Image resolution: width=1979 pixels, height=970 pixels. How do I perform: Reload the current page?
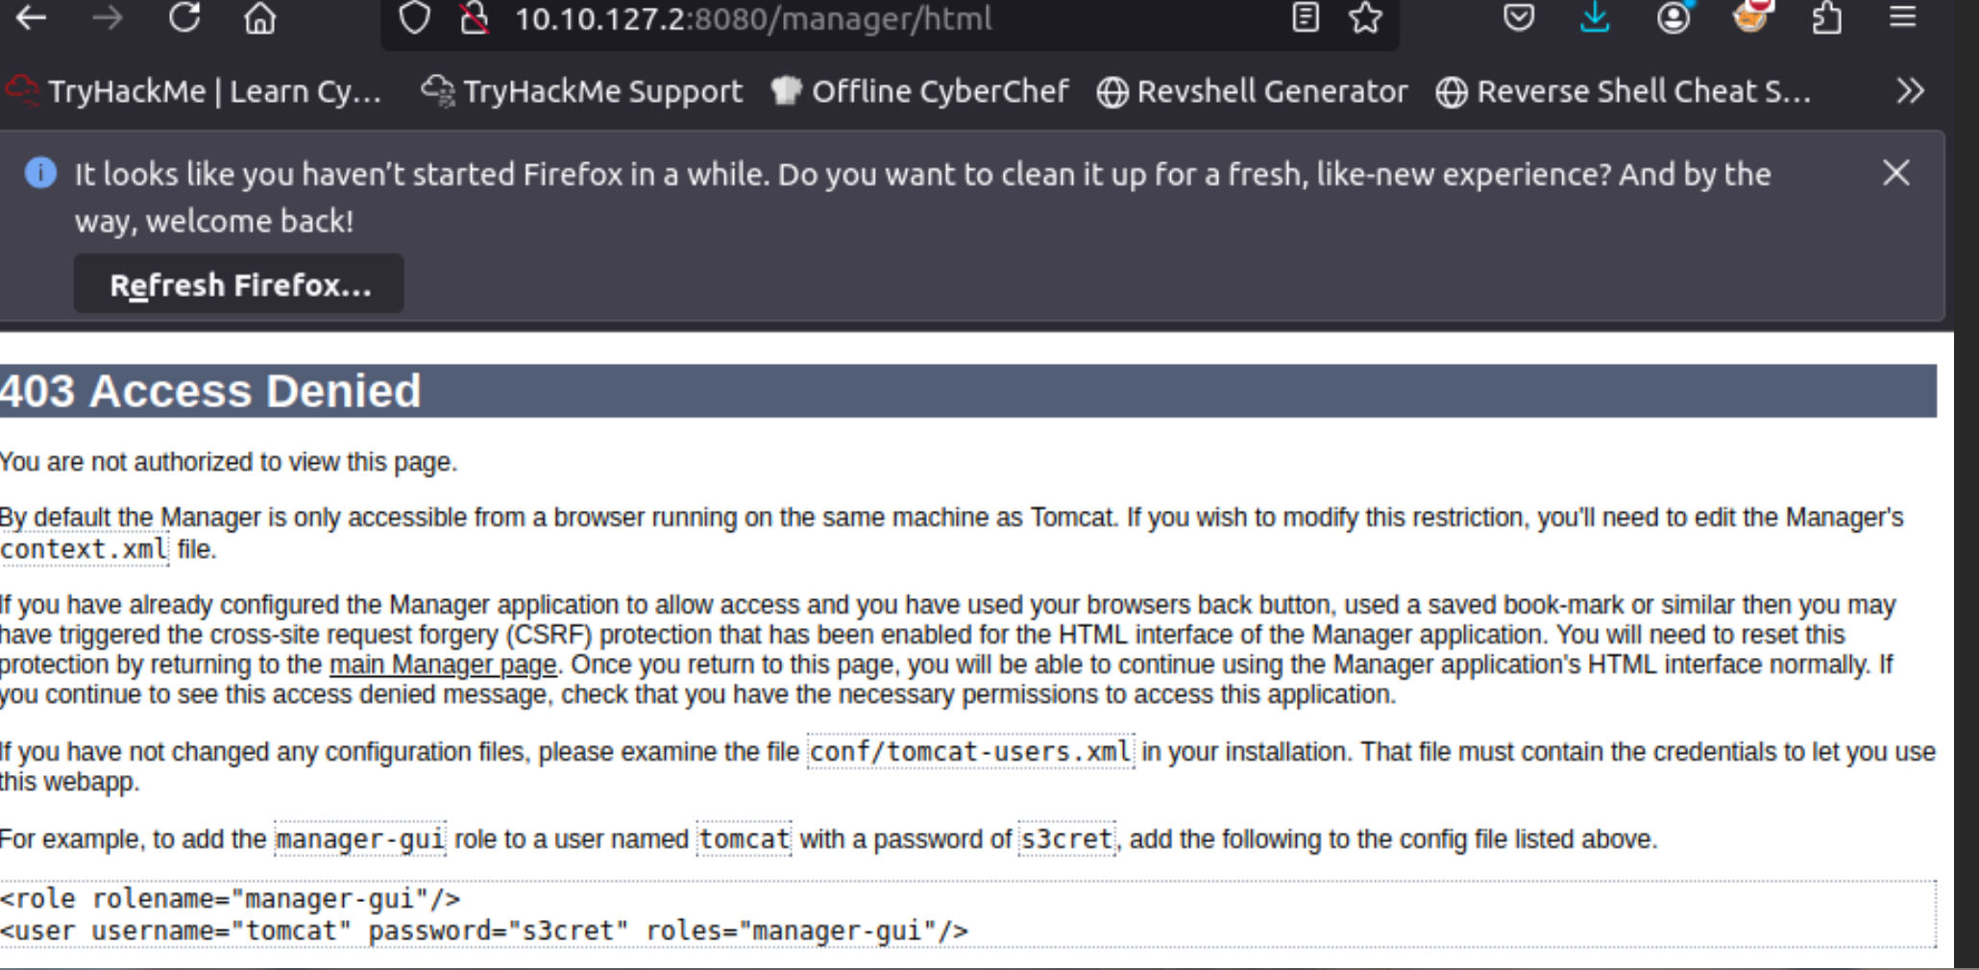184,17
